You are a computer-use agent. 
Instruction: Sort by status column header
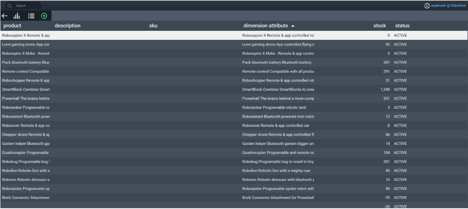(x=402, y=26)
